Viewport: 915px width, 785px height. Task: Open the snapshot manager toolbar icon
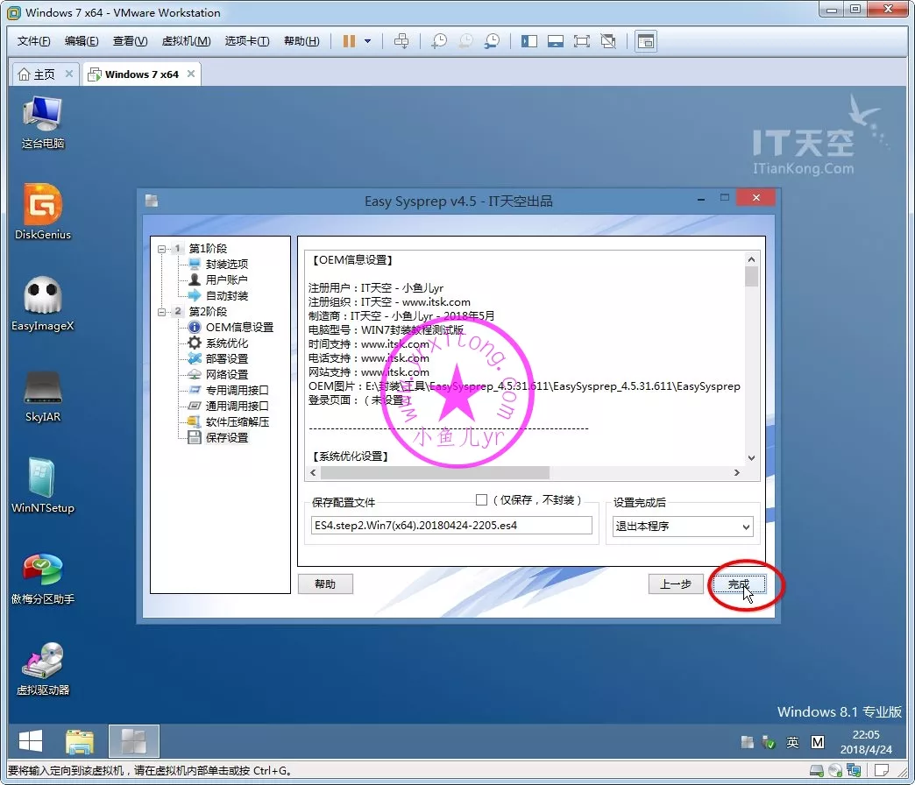[x=493, y=41]
